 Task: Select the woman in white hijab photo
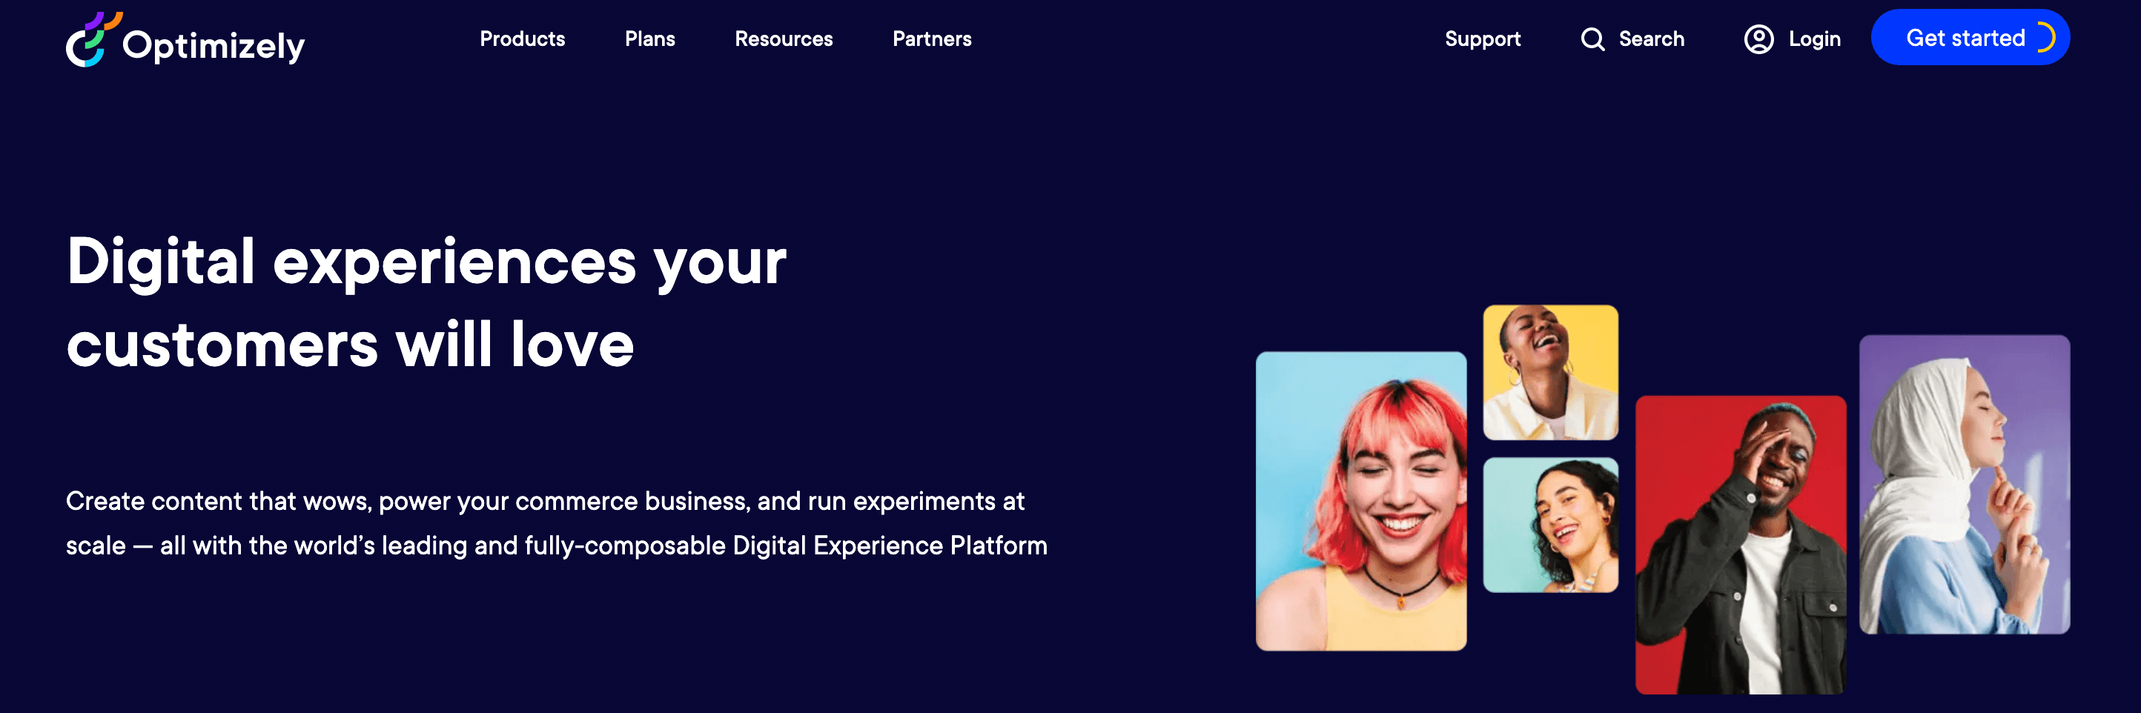1964,485
